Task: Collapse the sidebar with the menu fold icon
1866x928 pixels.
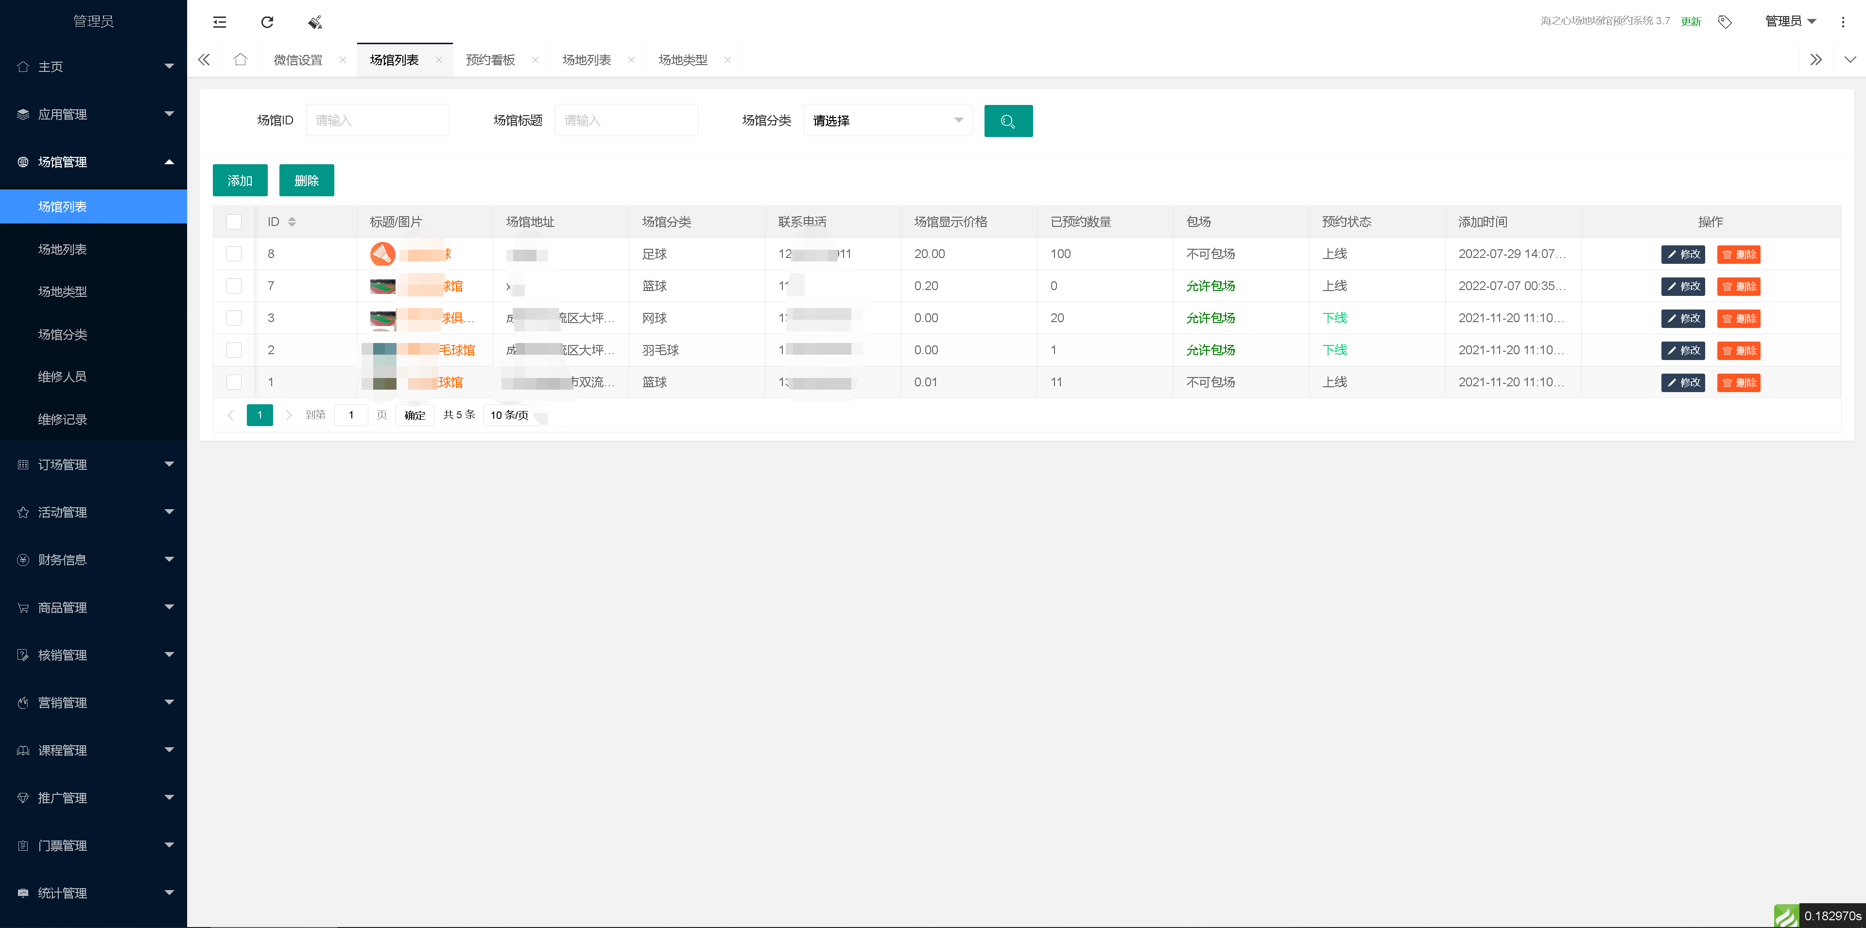Action: click(x=220, y=22)
